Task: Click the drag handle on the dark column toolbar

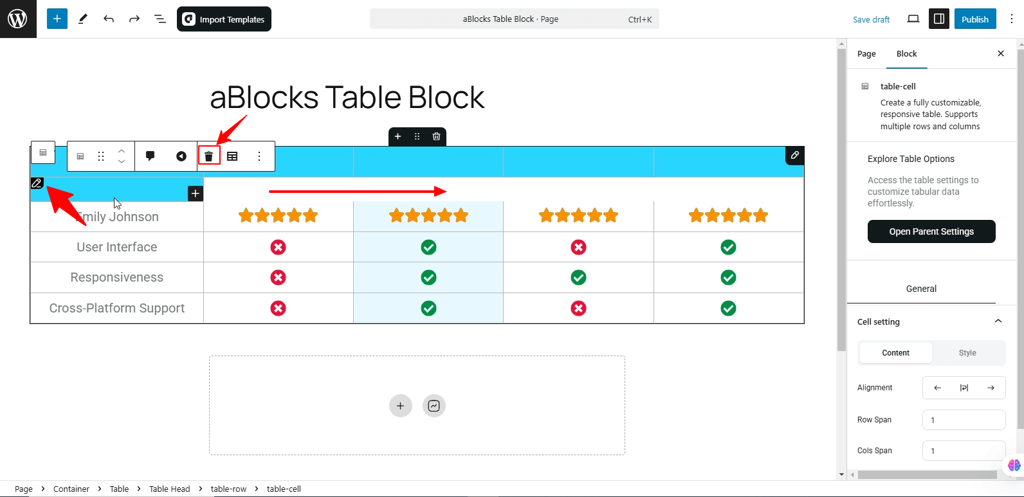Action: tap(417, 136)
